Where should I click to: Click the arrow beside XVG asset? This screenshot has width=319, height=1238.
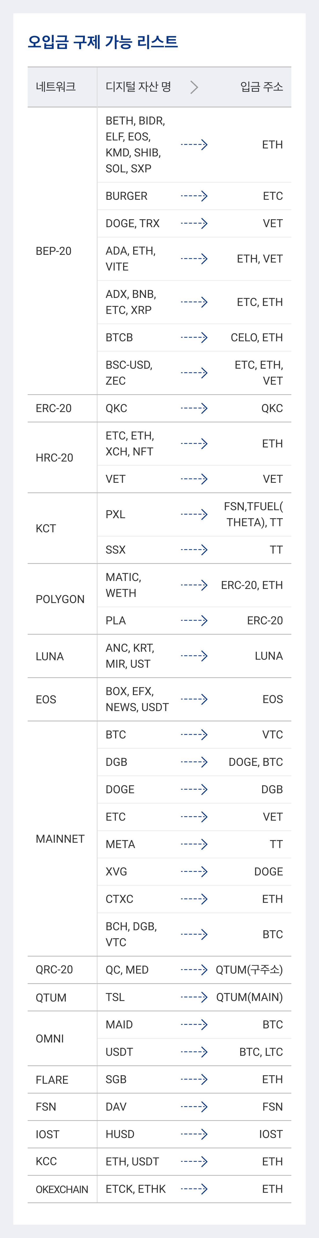coord(194,871)
